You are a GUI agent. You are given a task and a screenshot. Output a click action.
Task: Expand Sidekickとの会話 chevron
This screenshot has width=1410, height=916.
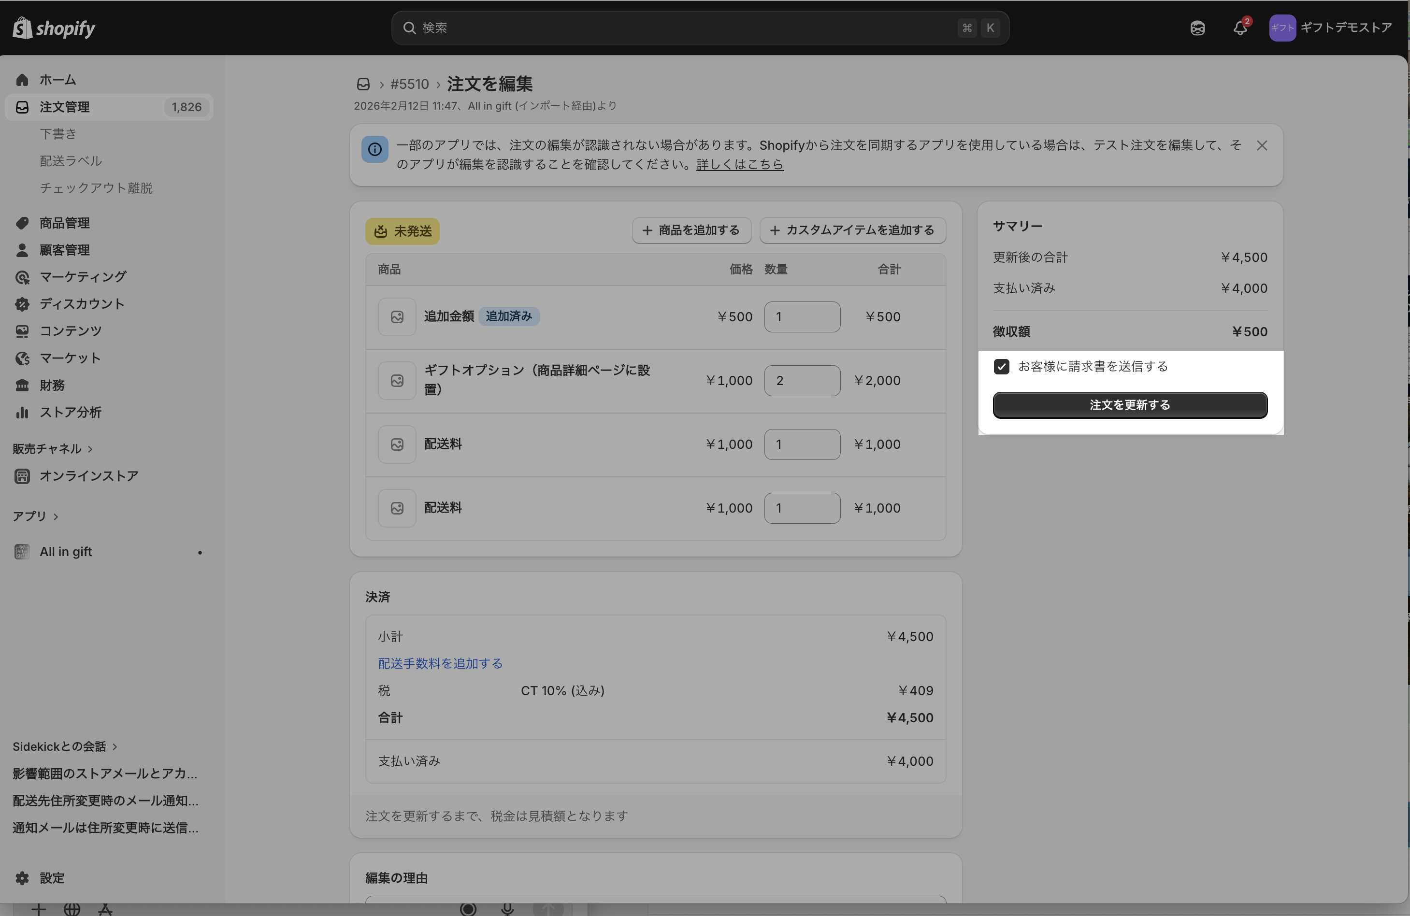click(x=115, y=746)
